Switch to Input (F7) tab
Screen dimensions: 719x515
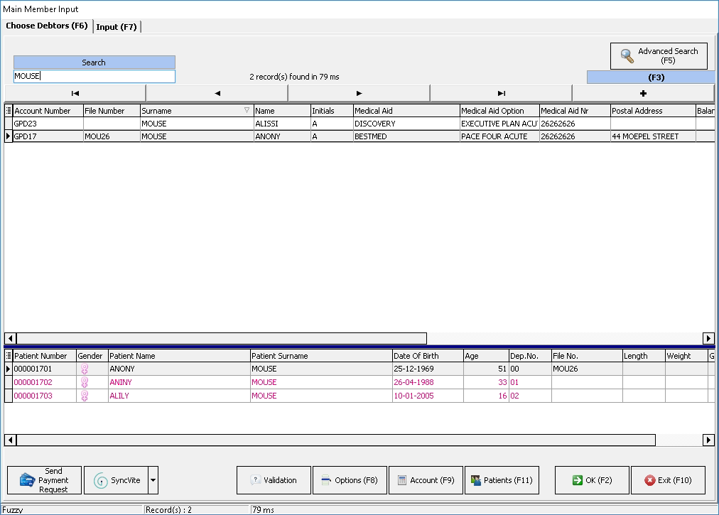click(x=117, y=27)
